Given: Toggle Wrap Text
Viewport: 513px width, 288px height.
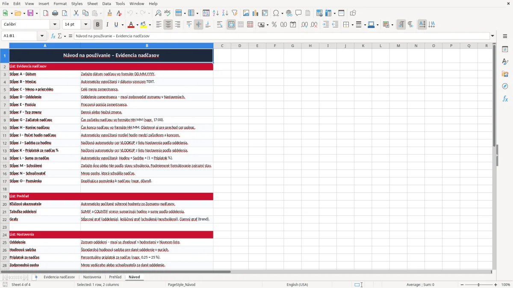Looking at the screenshot, I should pyautogui.click(x=219, y=25).
